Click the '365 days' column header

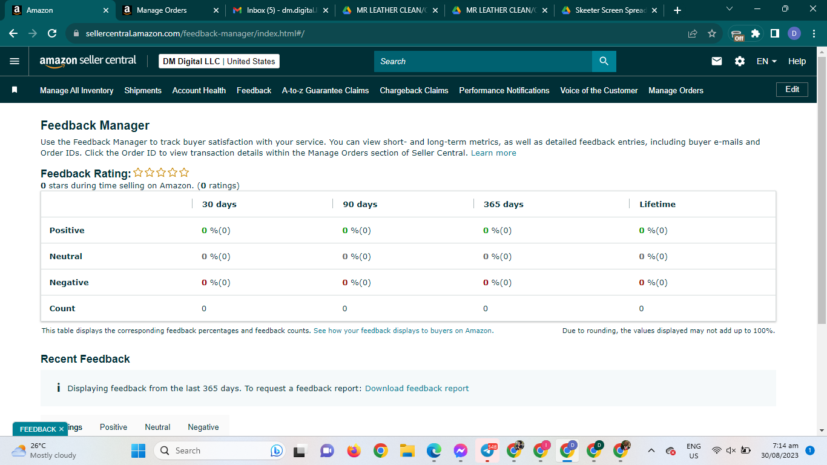(x=504, y=204)
